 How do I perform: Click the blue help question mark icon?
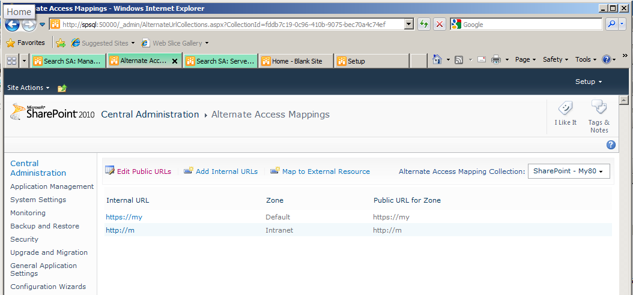pos(611,145)
